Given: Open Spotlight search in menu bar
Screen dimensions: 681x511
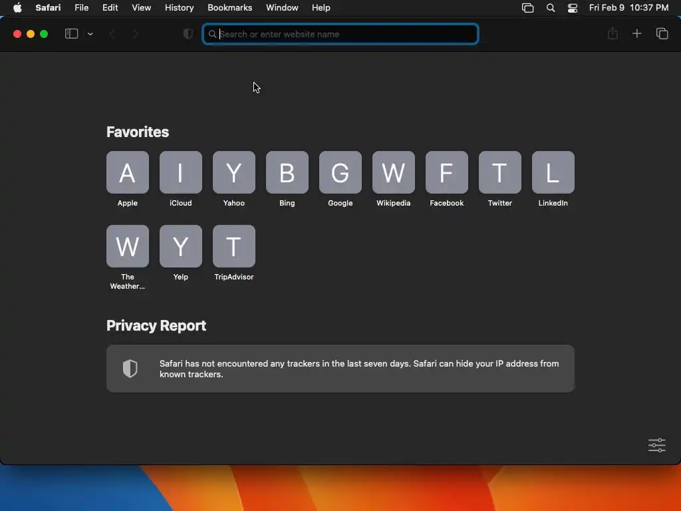Looking at the screenshot, I should (x=551, y=8).
